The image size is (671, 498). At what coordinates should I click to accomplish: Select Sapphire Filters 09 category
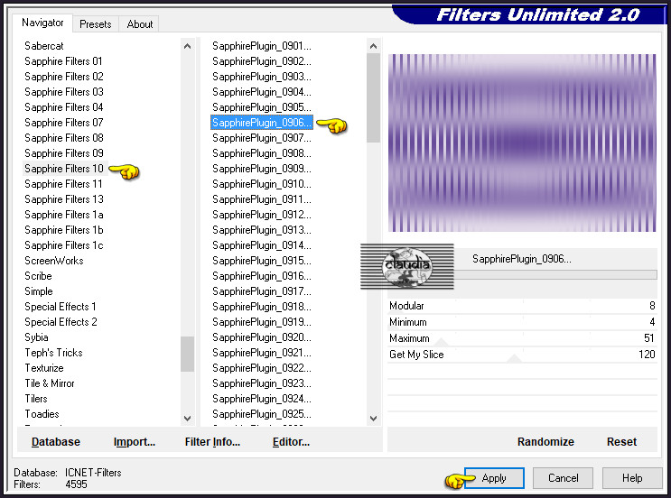click(x=64, y=153)
